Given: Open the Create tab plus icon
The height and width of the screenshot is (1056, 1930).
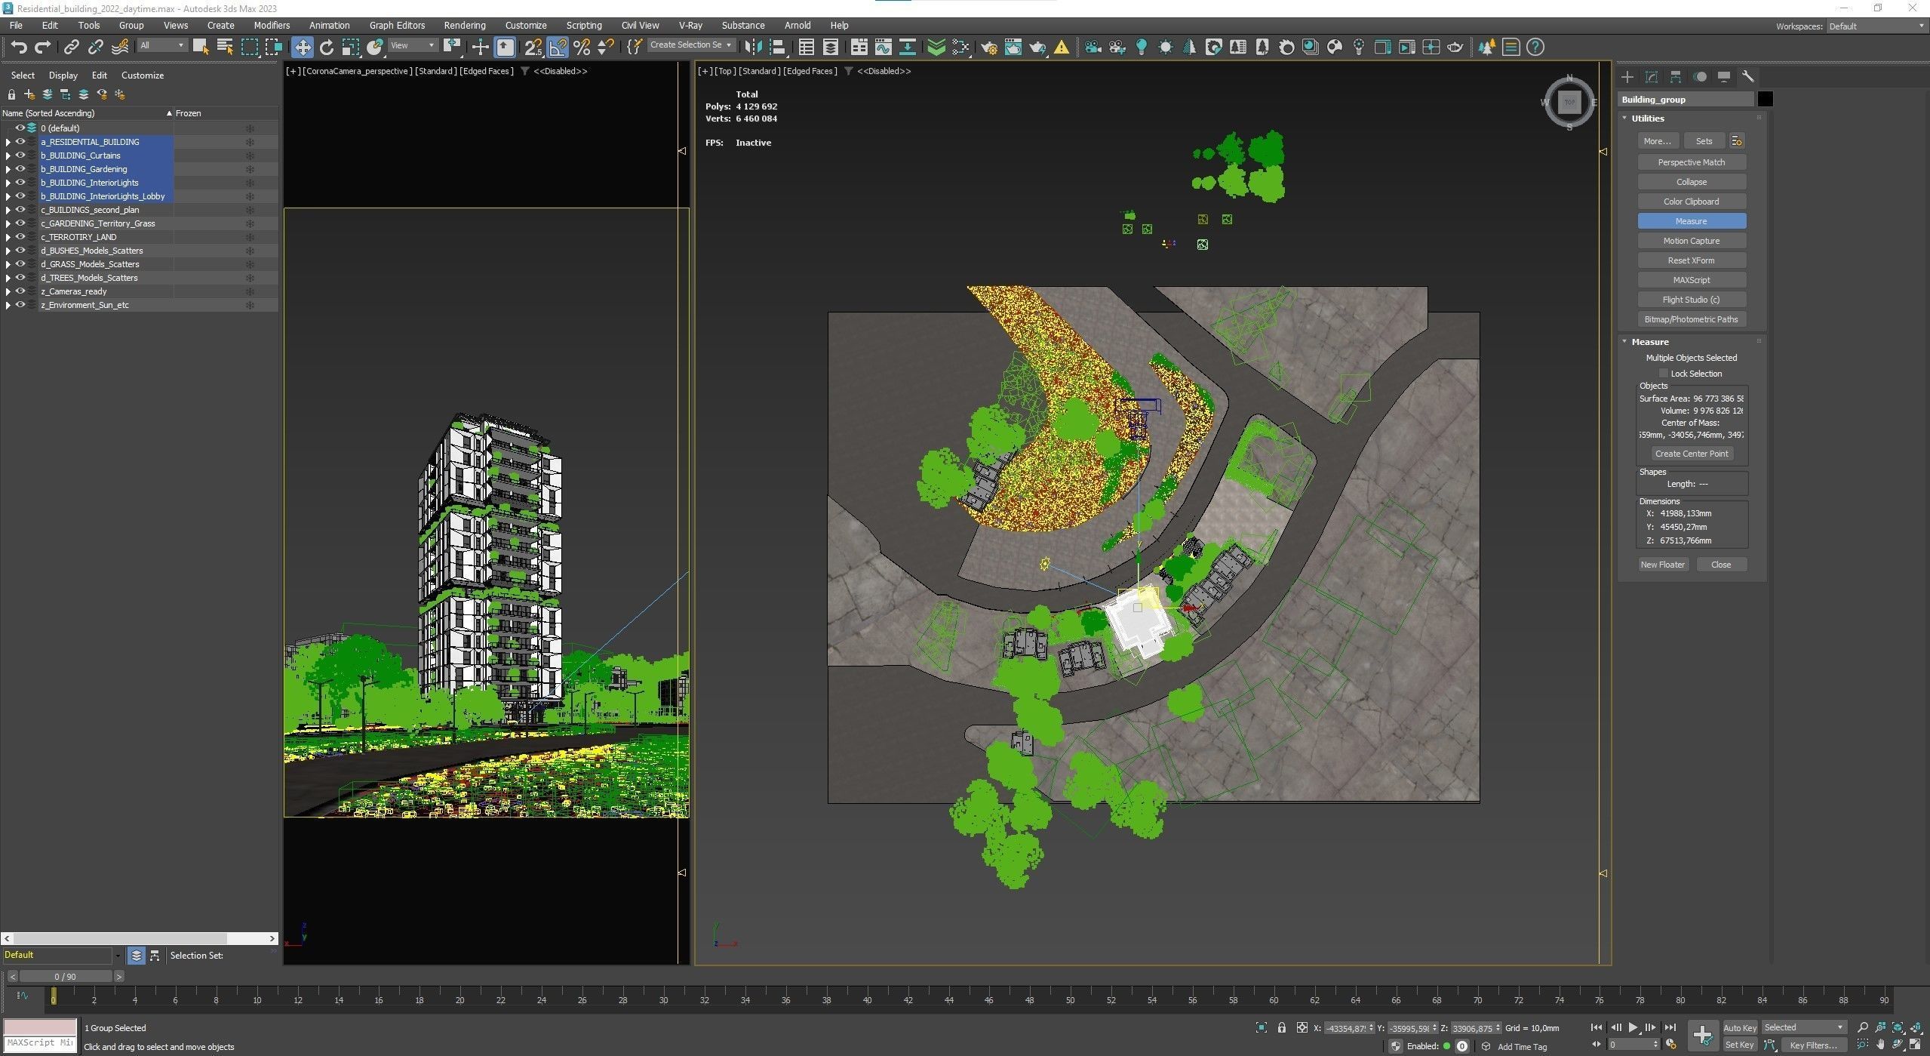Looking at the screenshot, I should tap(1627, 77).
